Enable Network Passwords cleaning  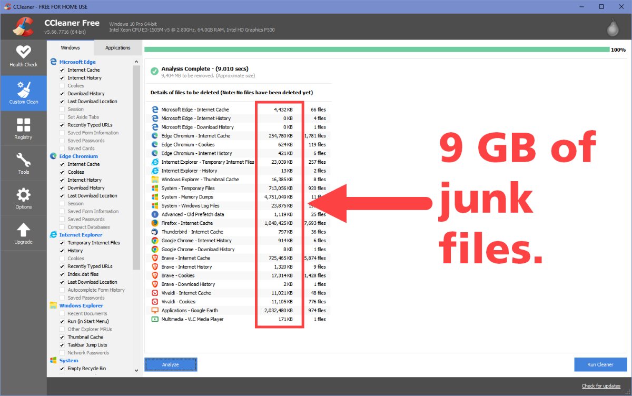click(62, 353)
